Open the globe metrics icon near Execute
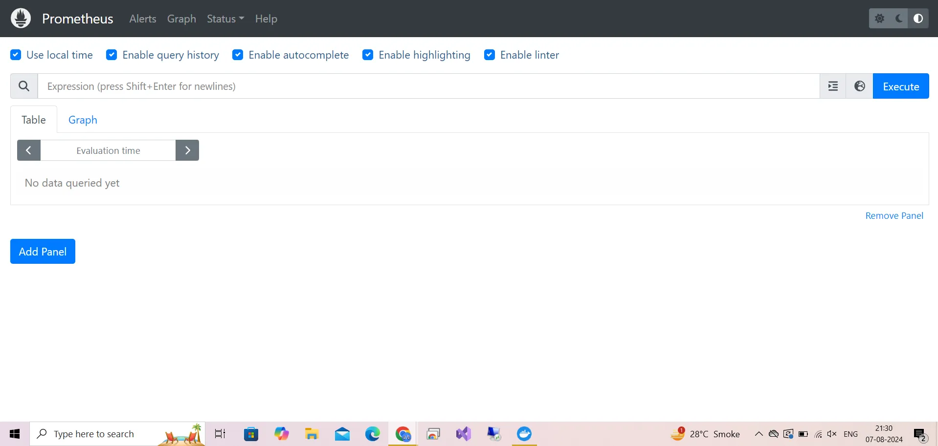938x446 pixels. pos(859,86)
